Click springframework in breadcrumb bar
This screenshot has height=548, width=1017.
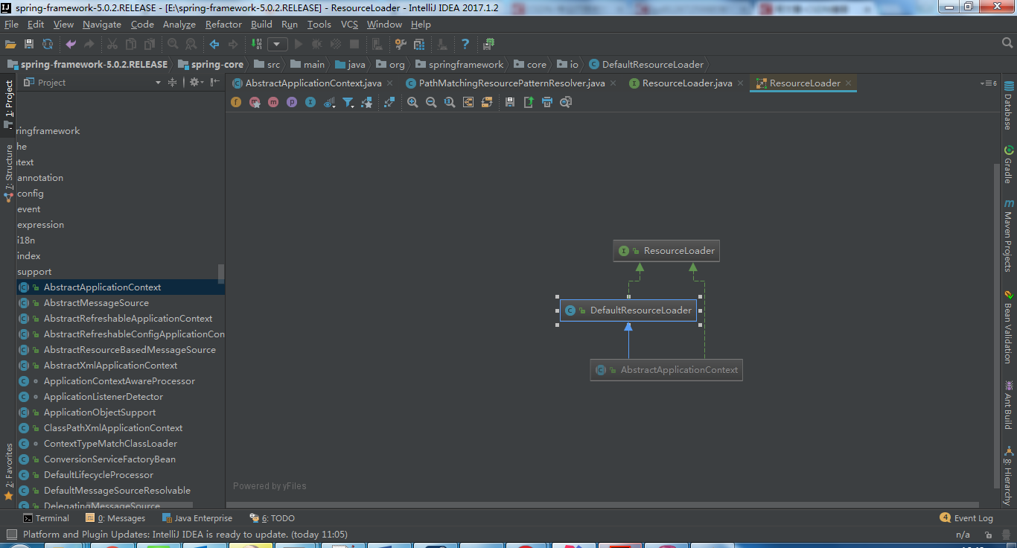(459, 65)
